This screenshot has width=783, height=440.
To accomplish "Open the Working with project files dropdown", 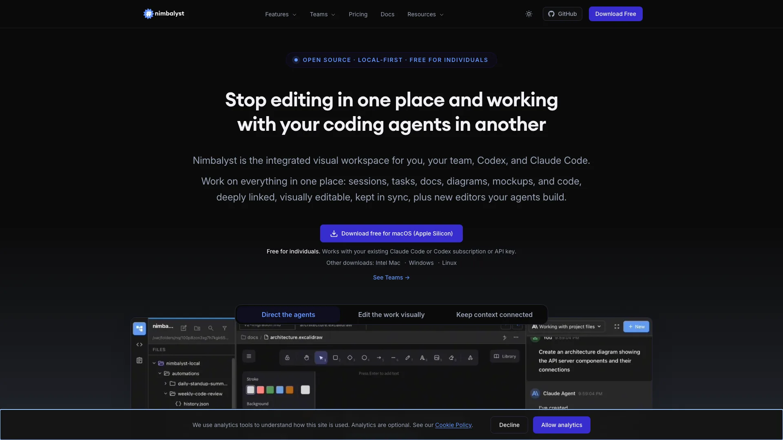I will click(x=567, y=327).
